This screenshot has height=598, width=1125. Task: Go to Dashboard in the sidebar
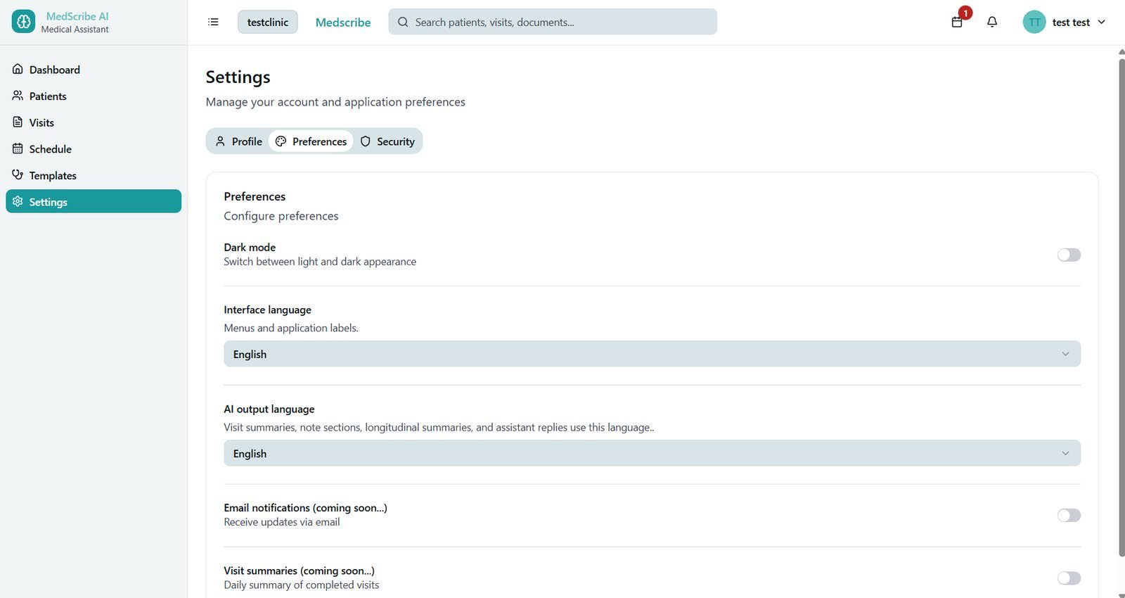coord(94,70)
